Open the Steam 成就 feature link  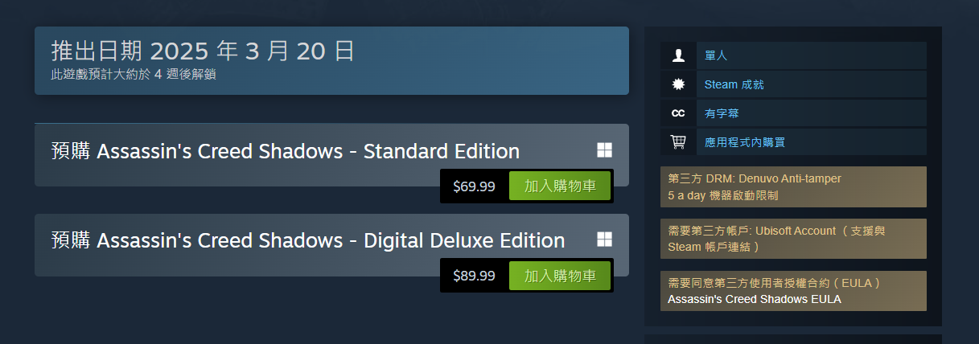pos(734,84)
